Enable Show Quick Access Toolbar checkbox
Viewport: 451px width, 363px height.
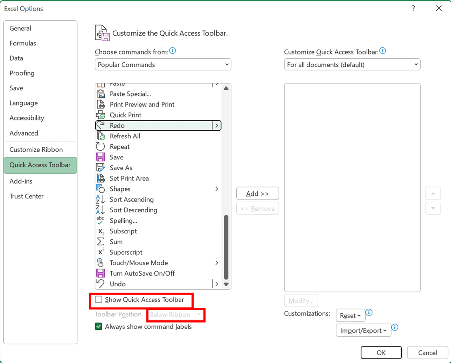point(99,300)
